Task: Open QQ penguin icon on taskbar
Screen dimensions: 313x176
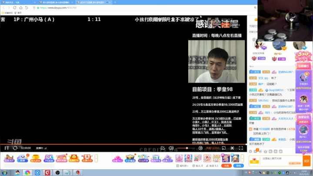Action: click(17, 173)
